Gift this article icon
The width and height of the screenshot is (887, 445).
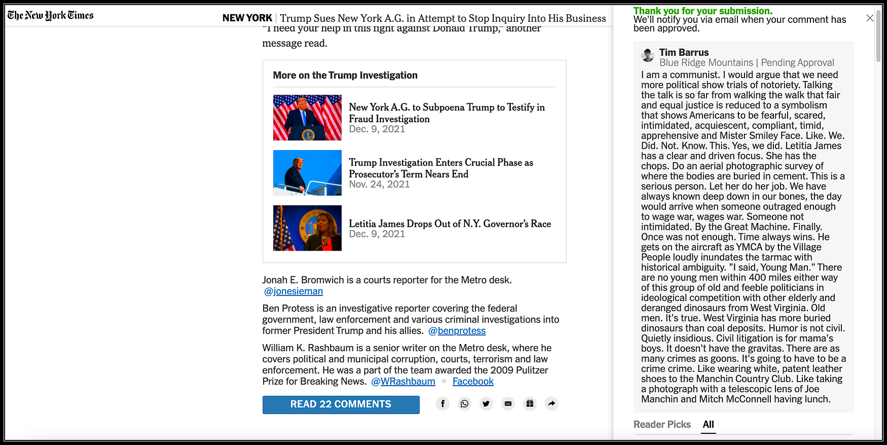(x=530, y=404)
